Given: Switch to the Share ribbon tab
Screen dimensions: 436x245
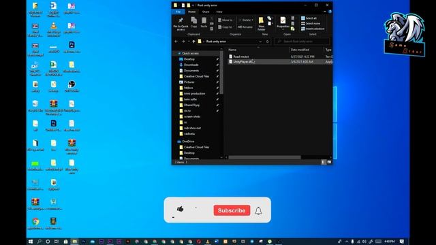Looking at the screenshot, I should click(x=206, y=12).
